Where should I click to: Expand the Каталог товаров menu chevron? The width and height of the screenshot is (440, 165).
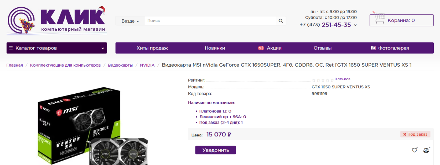point(103,48)
